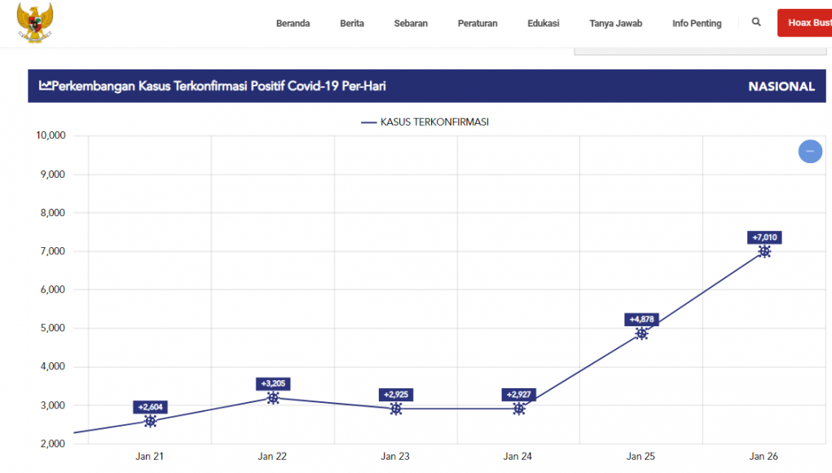Click the Jan 21 virus marker
This screenshot has height=473, width=832.
[151, 422]
